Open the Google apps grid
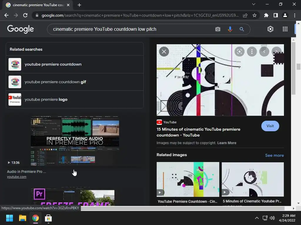Screen dimensions: 301x225 pyautogui.click(x=285, y=29)
